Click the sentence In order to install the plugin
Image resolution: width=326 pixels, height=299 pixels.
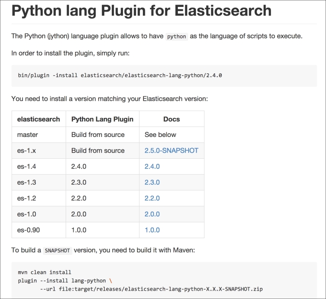point(70,53)
